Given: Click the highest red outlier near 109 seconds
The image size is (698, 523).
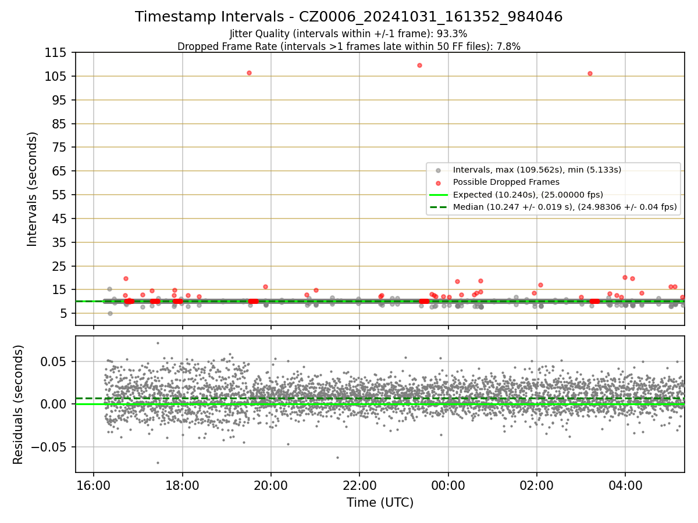Looking at the screenshot, I should [x=419, y=65].
